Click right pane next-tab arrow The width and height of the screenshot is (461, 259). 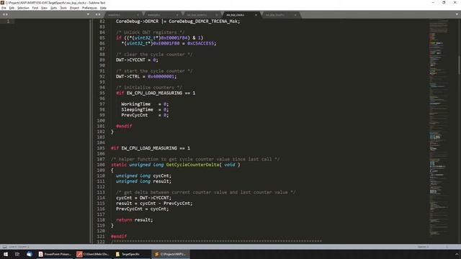pyautogui.click(x=99, y=14)
